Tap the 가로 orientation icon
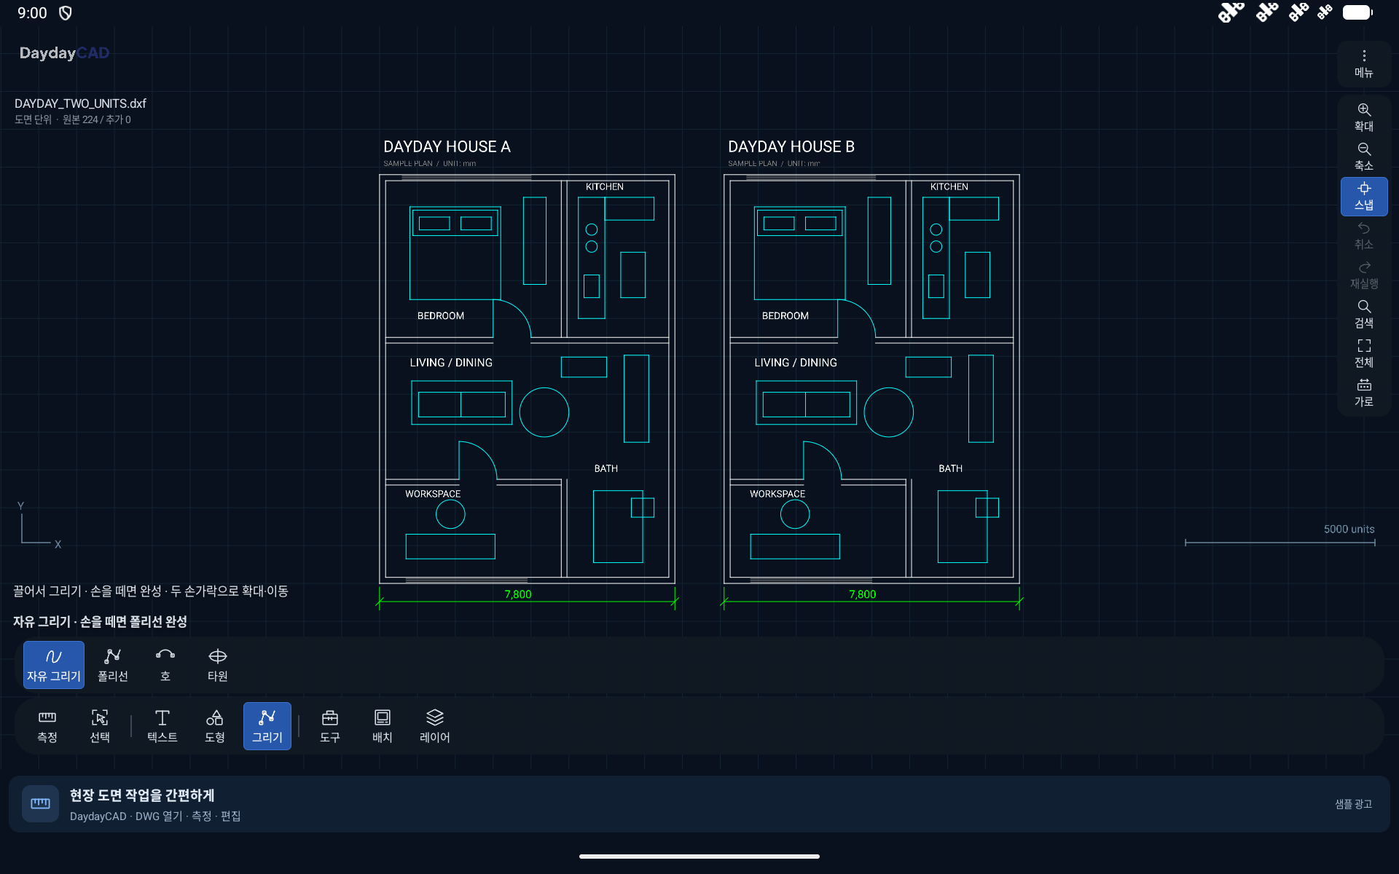The height and width of the screenshot is (874, 1399). click(x=1364, y=393)
